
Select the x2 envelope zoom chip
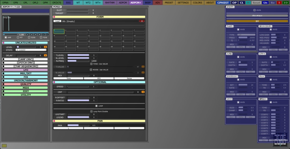point(32,35)
